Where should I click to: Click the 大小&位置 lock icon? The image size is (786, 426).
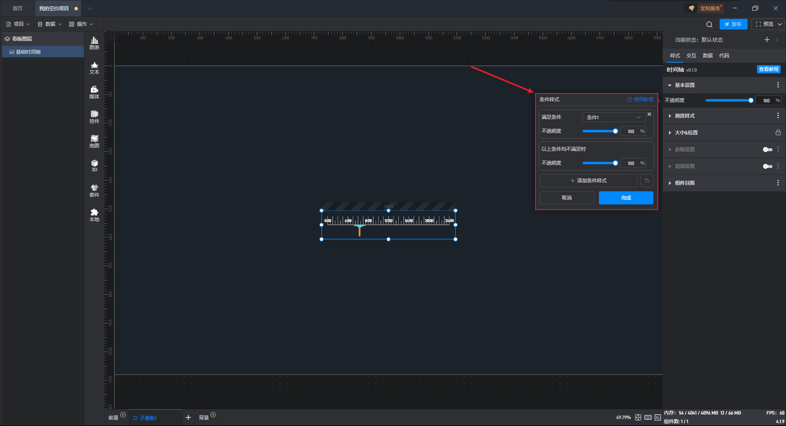778,133
